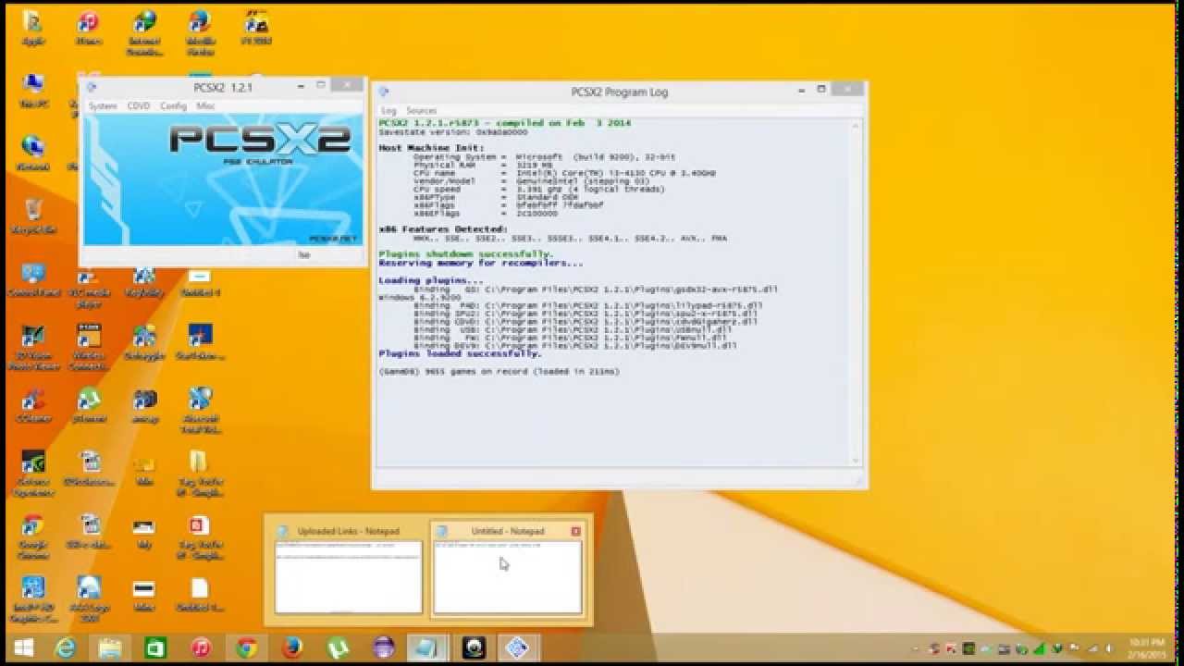Click 'Plugins loaded successfully.' log line

tap(460, 354)
